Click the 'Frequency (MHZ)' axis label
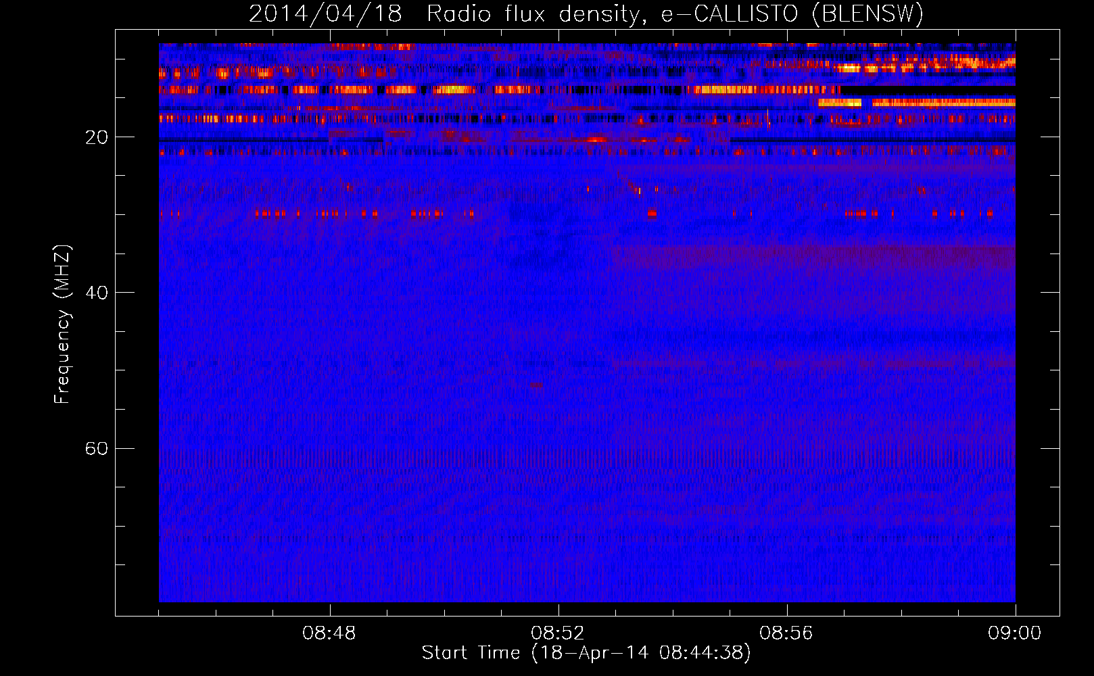Image resolution: width=1094 pixels, height=676 pixels. pos(62,324)
